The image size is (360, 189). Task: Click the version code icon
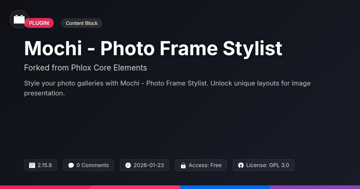click(x=32, y=165)
